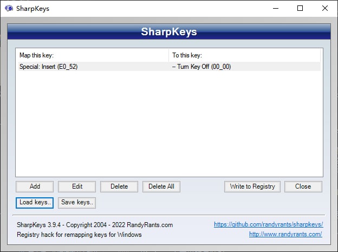
Task: Open the GitHub sharpkeys link
Action: pyautogui.click(x=268, y=224)
